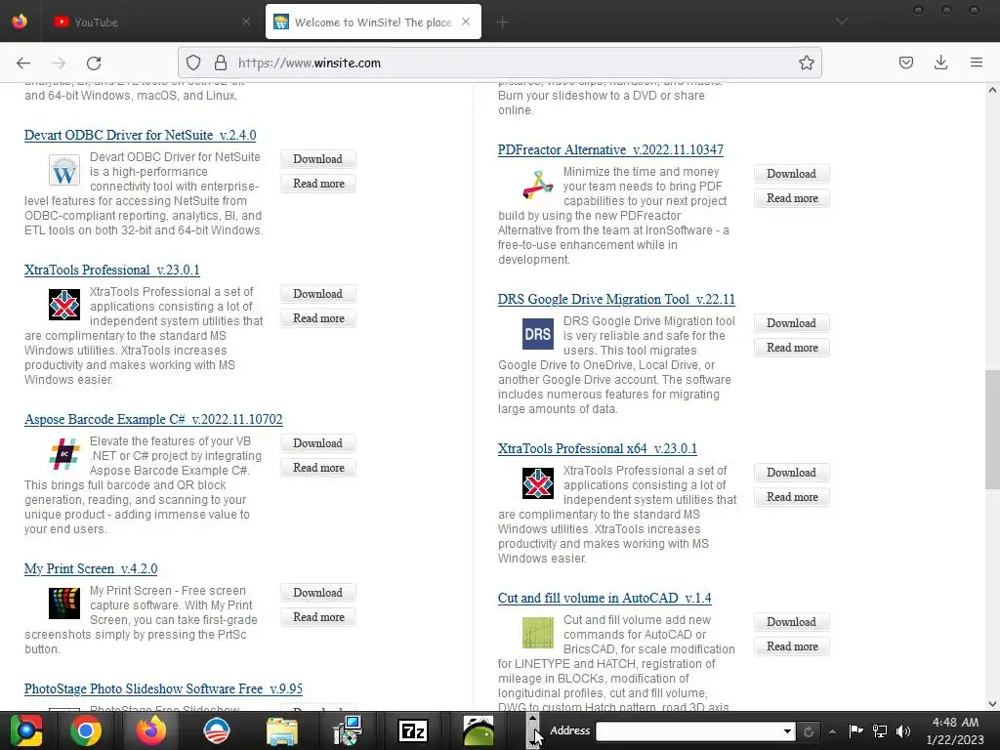
Task: Open the file manager folder taskbar icon
Action: pyautogui.click(x=282, y=730)
